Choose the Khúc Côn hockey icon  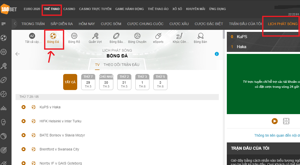[x=179, y=36]
